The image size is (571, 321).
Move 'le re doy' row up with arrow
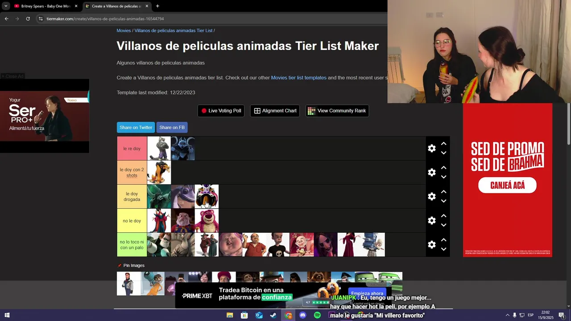tap(443, 144)
